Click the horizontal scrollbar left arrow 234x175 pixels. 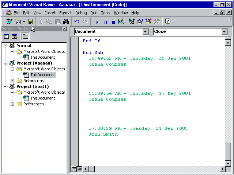coord(85,169)
